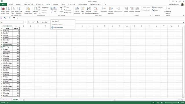Switch to Page Break Preview icon
Viewport: 185px width, 104px height.
tap(162, 103)
